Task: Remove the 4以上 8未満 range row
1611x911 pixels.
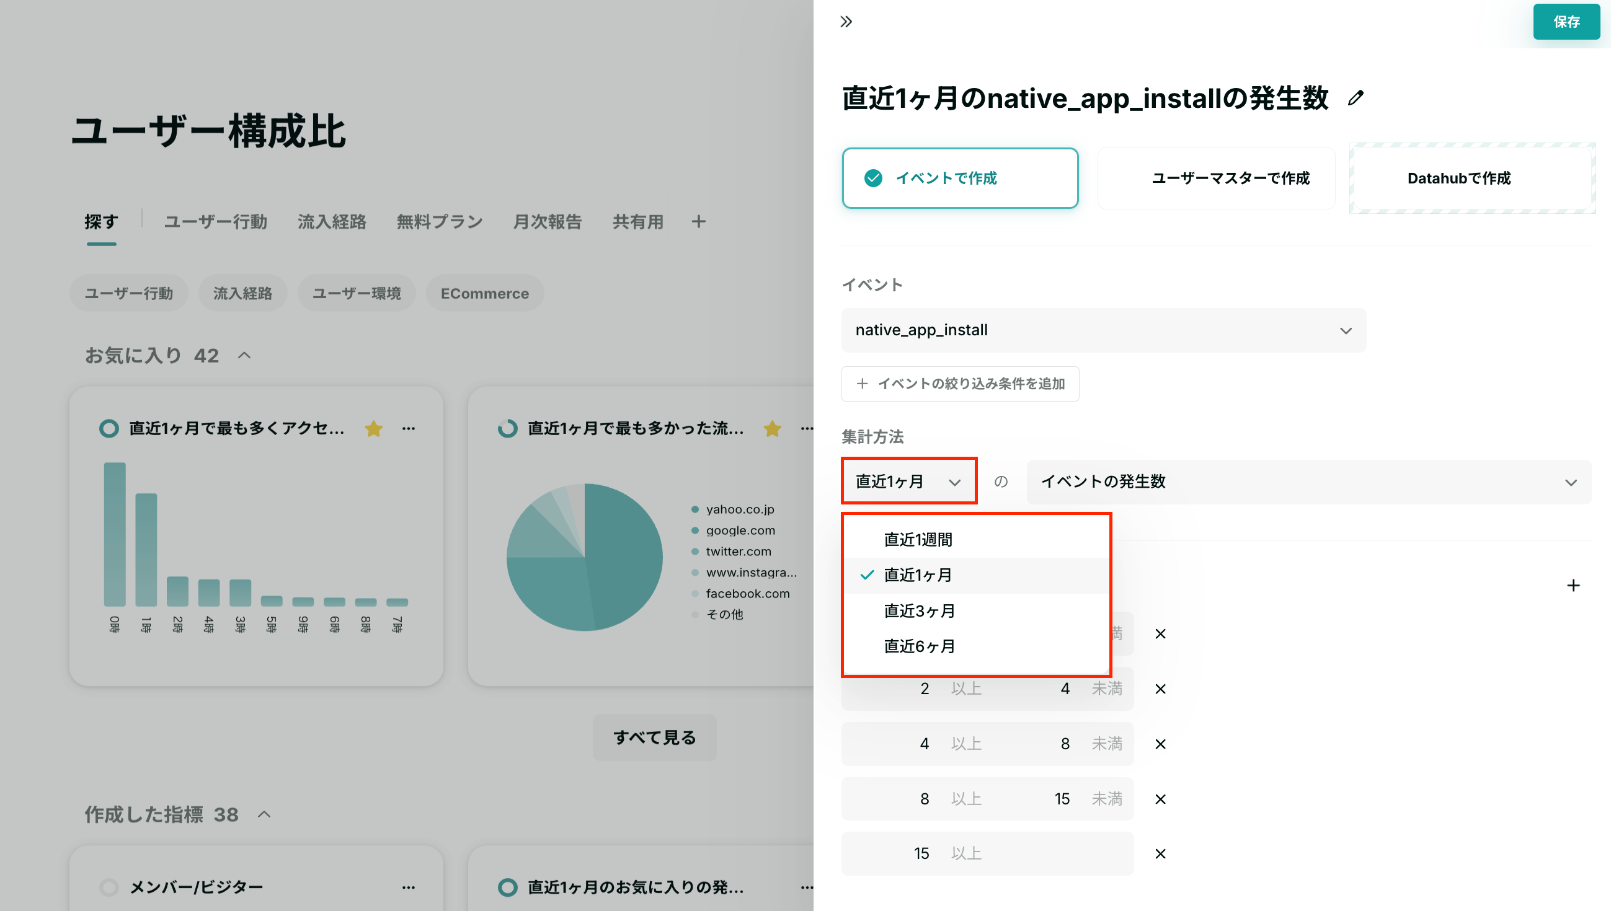Action: pos(1160,744)
